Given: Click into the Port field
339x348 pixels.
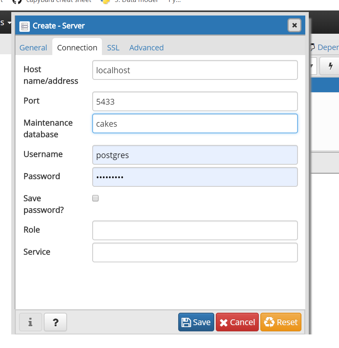Looking at the screenshot, I should point(195,102).
